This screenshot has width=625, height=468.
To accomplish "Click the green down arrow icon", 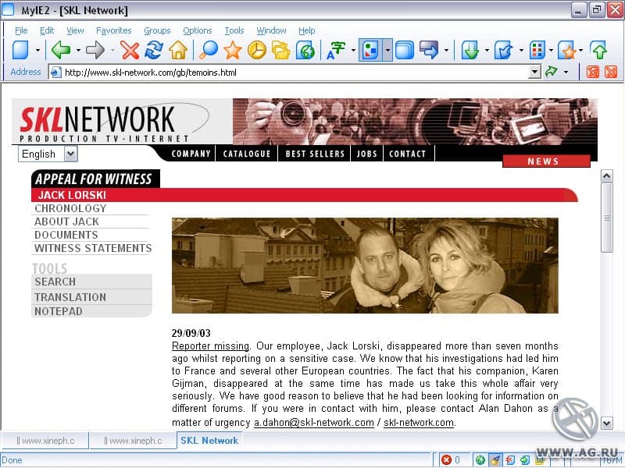I will (470, 50).
